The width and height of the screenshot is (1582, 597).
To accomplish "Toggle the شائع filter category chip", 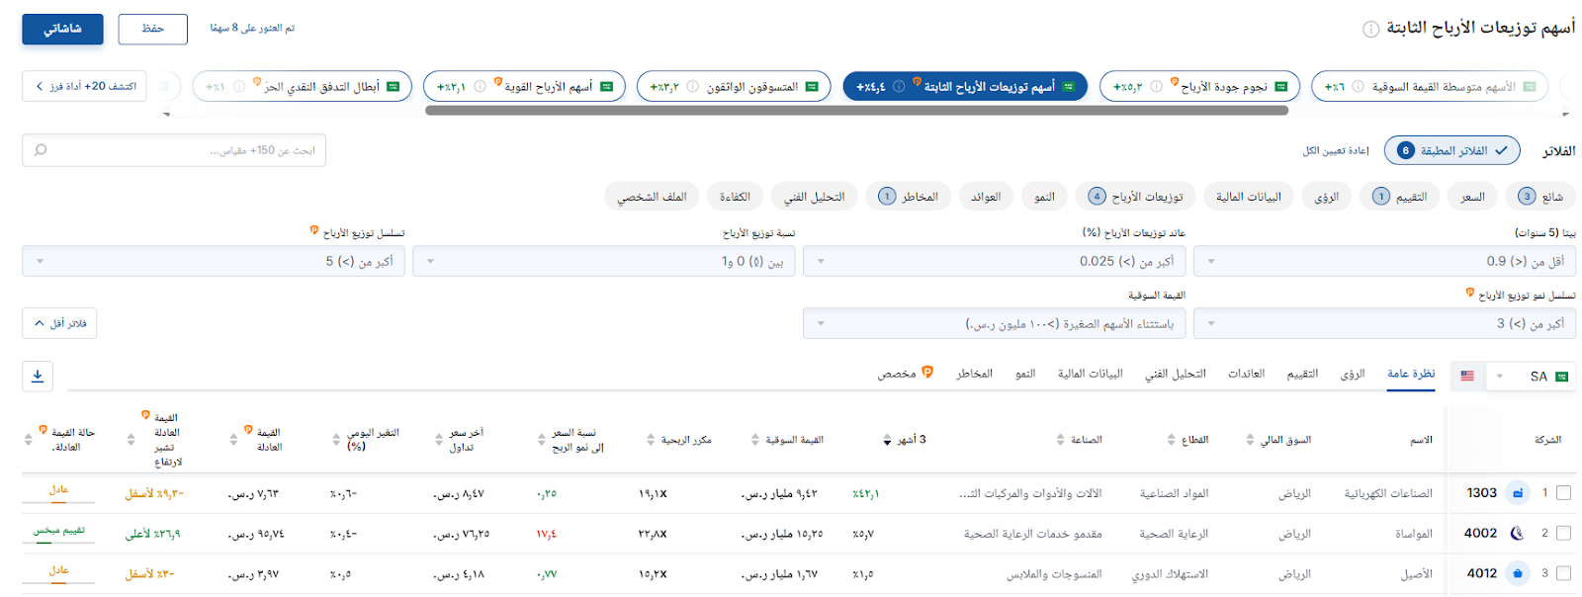I will (x=1540, y=197).
